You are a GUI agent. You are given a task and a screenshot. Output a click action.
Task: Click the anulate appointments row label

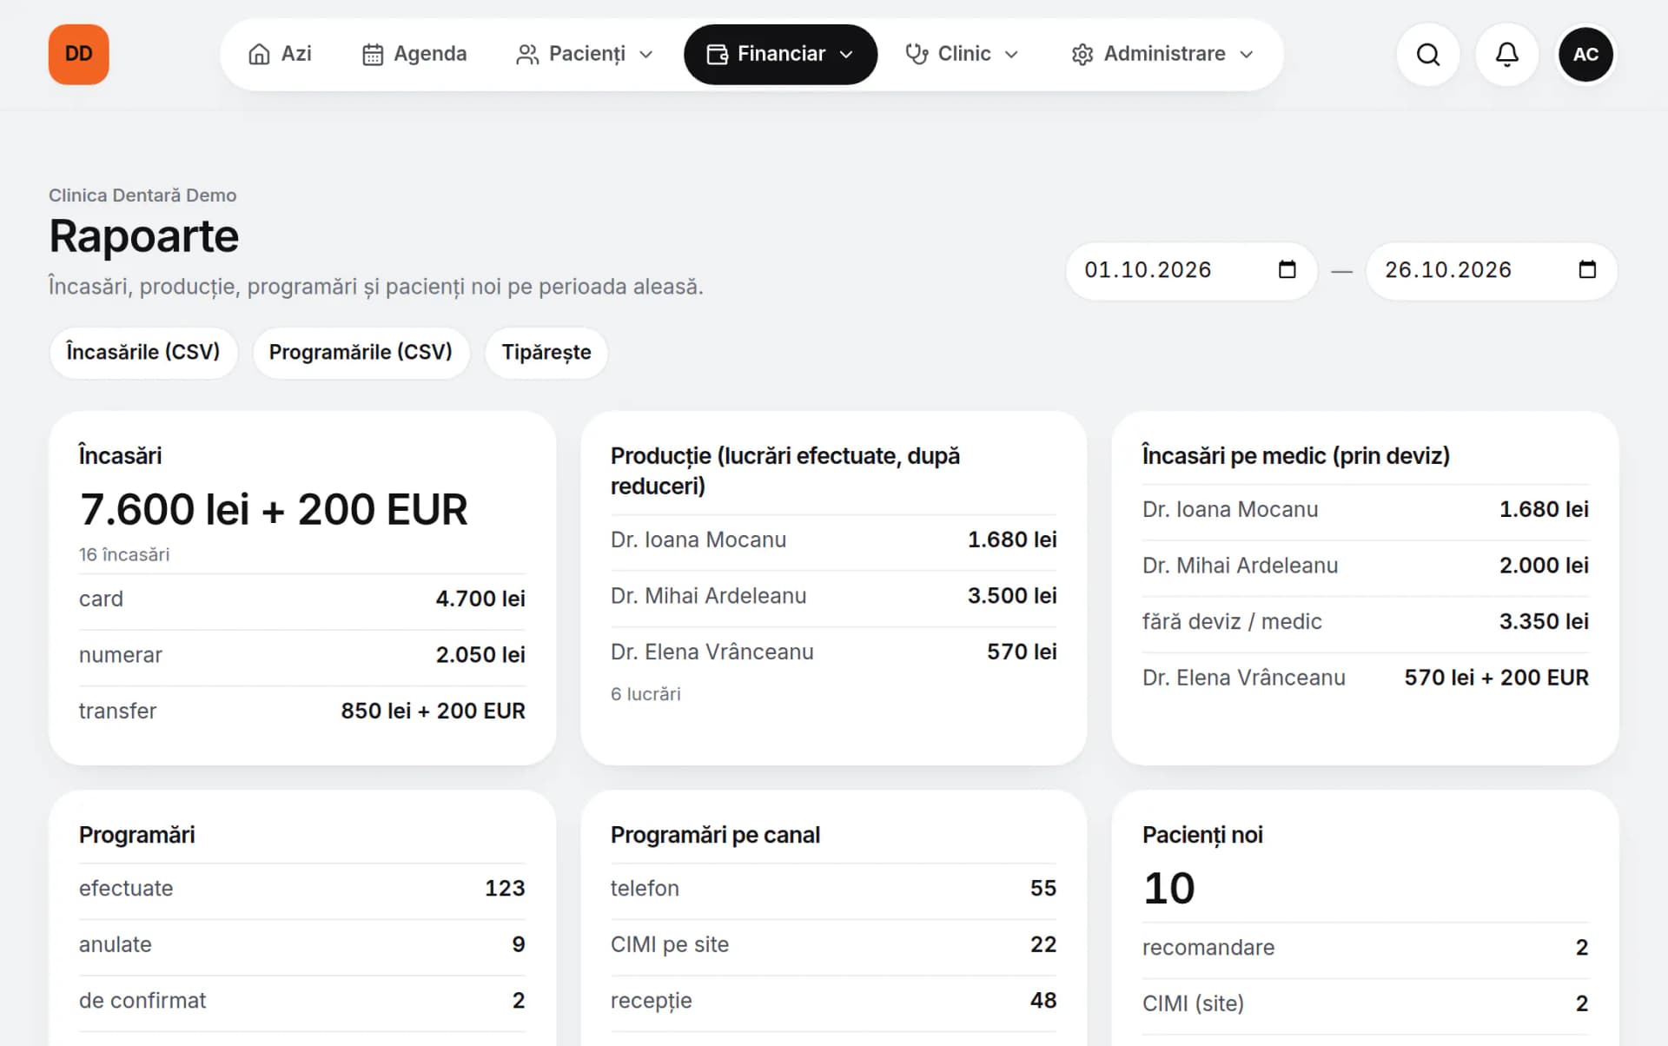[116, 944]
